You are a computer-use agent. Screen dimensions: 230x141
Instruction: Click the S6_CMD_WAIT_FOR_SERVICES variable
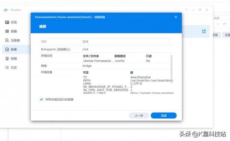click(105, 90)
